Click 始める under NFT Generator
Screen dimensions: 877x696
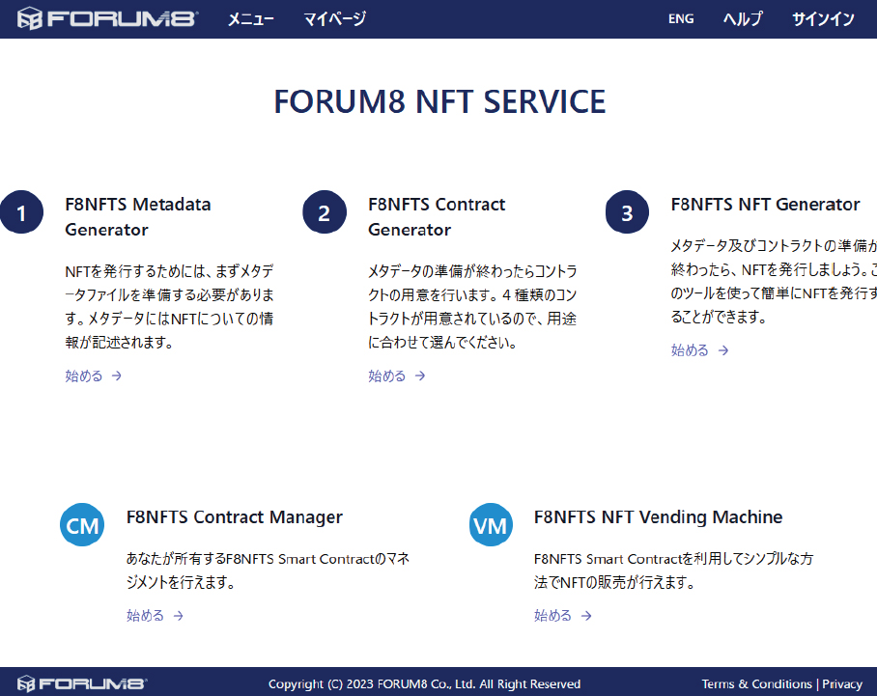click(699, 350)
